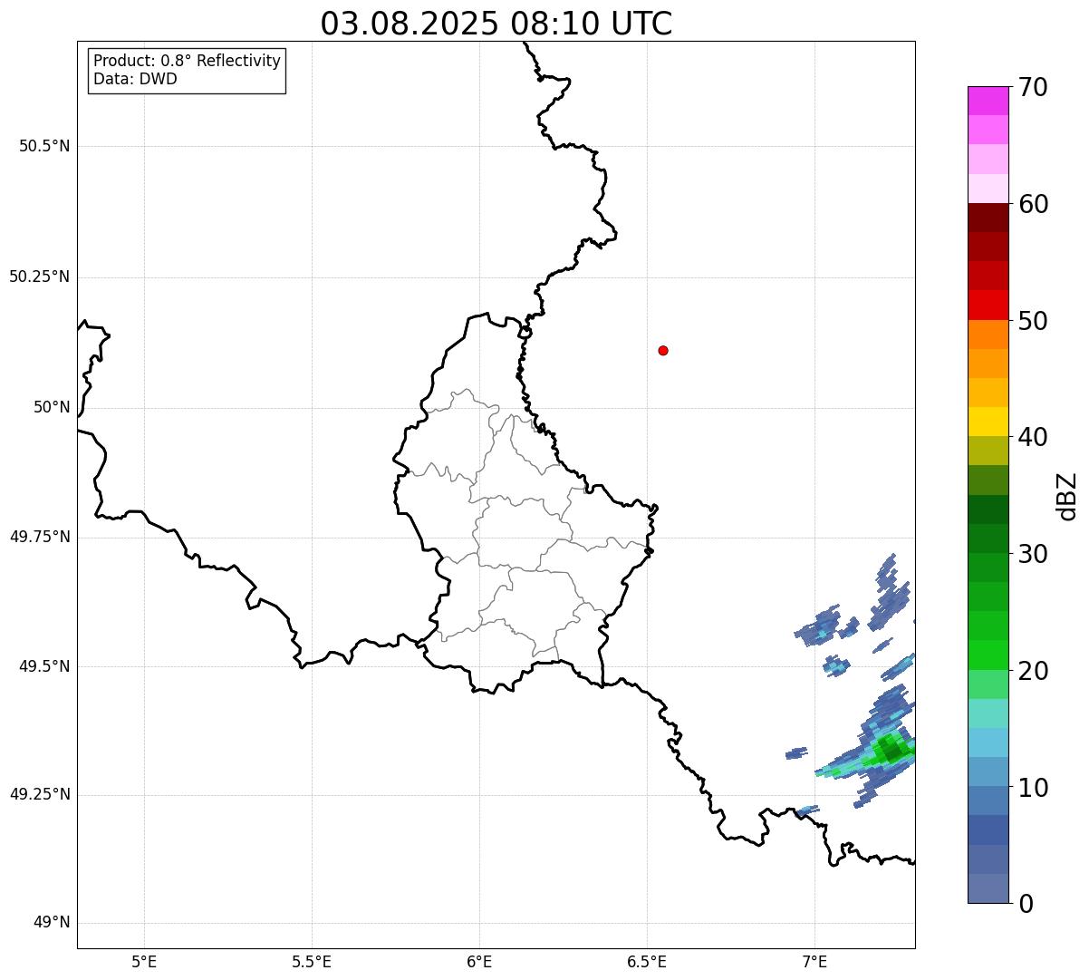
Task: Pick the turquoise colorbar segment between 10 and 20
Action: (x=988, y=713)
